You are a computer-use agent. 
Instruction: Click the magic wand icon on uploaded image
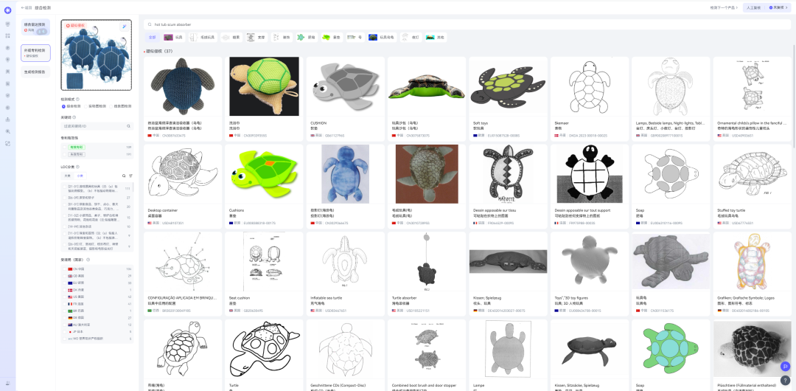(125, 26)
